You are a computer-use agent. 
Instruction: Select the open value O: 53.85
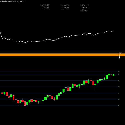45,5
